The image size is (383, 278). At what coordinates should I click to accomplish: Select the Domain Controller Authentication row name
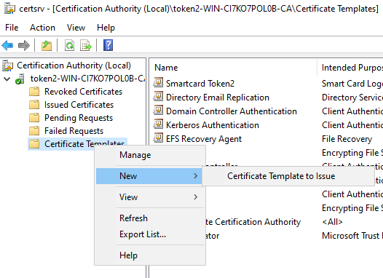pyautogui.click(x=232, y=111)
